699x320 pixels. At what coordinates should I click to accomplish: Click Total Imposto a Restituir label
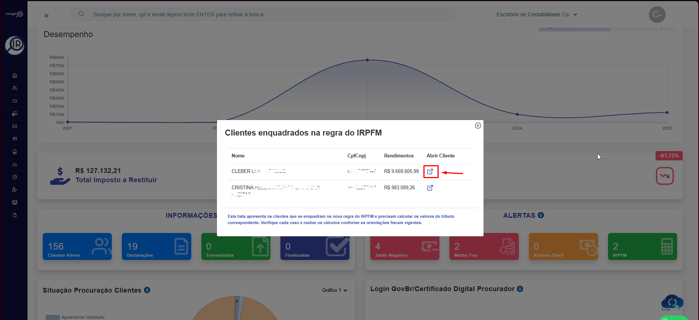click(116, 180)
